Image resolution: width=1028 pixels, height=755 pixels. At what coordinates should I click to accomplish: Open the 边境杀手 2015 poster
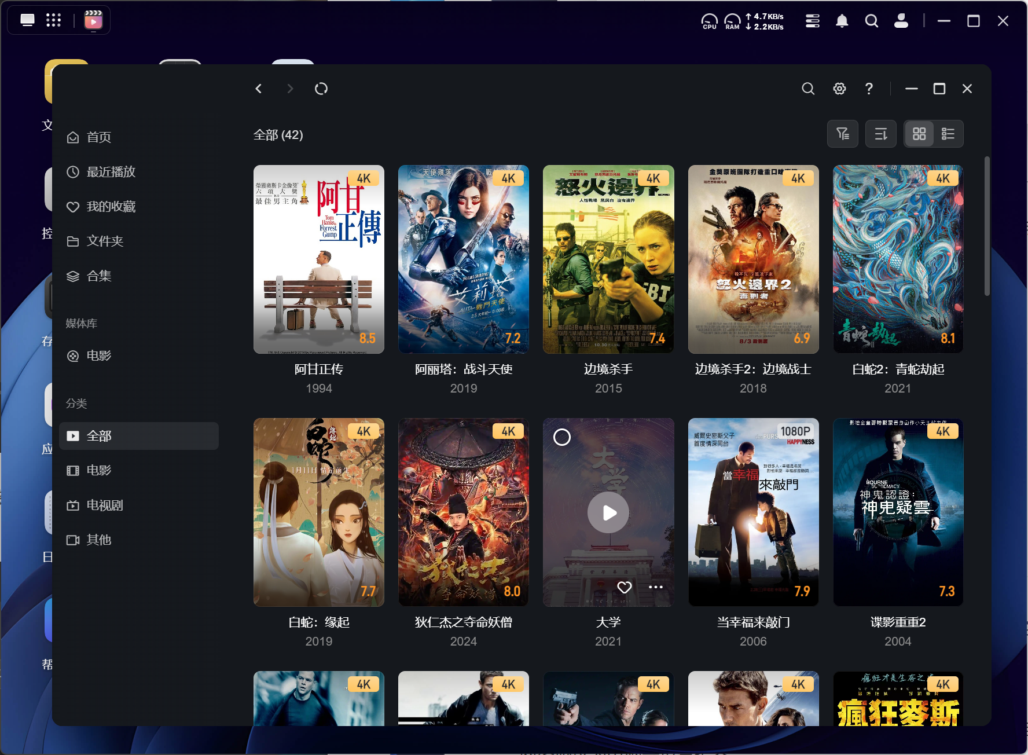[608, 259]
